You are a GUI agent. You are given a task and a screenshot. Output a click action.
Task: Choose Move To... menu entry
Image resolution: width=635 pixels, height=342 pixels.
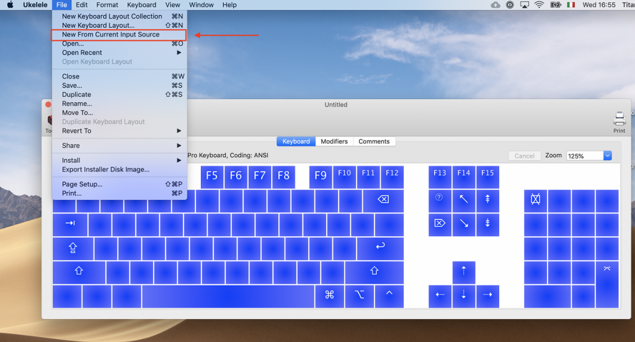tap(120, 113)
